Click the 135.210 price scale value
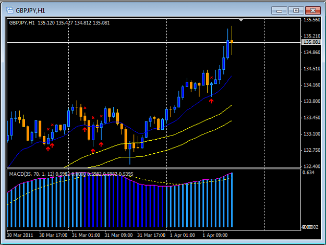The width and height of the screenshot is (326, 245). (312, 36)
